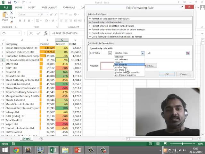
Task: Switch to Normal view icon in status bar
Action: 150,144
